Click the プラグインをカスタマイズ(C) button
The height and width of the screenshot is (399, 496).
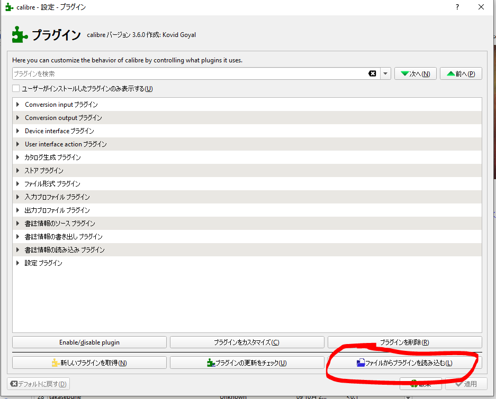click(247, 342)
